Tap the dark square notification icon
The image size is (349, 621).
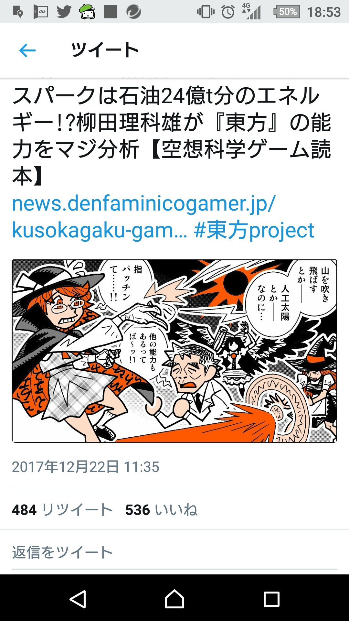[111, 12]
